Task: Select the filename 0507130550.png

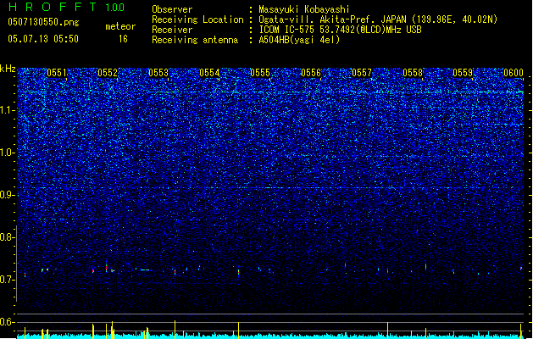Action: point(43,22)
